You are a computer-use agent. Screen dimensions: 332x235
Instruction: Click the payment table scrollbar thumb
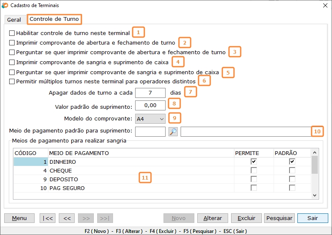click(x=314, y=165)
